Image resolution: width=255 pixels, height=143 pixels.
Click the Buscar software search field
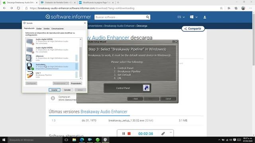pyautogui.click(x=120, y=17)
